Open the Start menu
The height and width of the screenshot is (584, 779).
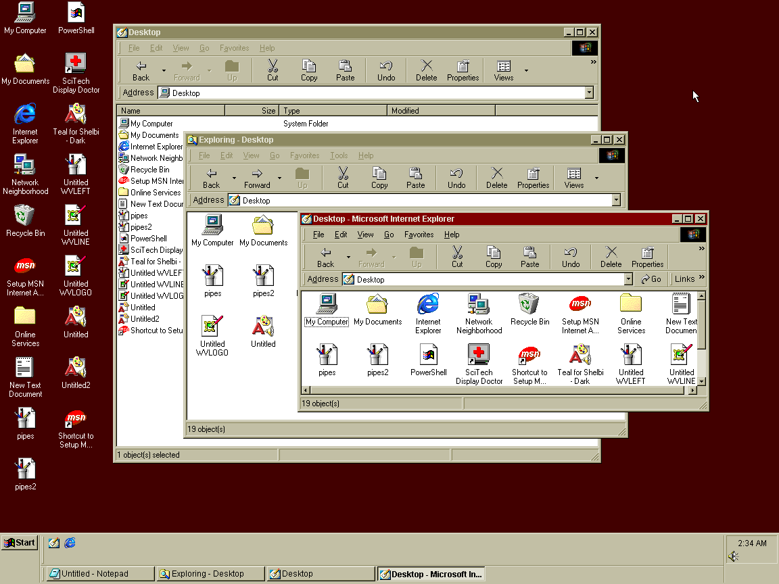(20, 543)
